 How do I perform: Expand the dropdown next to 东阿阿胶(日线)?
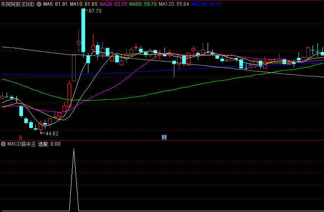point(39,4)
